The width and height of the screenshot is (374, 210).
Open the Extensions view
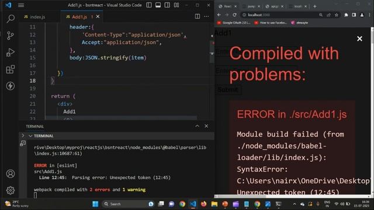coord(11,69)
